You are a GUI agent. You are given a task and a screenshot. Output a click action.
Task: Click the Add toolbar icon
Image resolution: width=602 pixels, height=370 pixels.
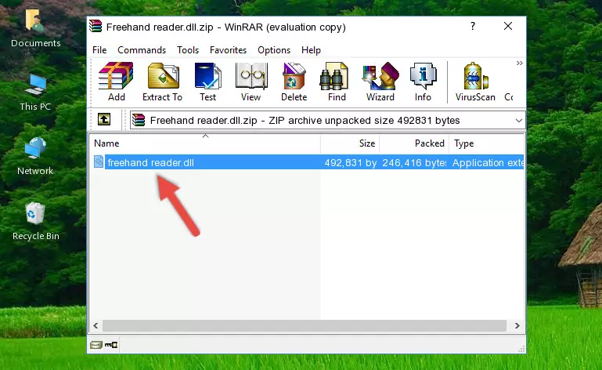coord(116,82)
